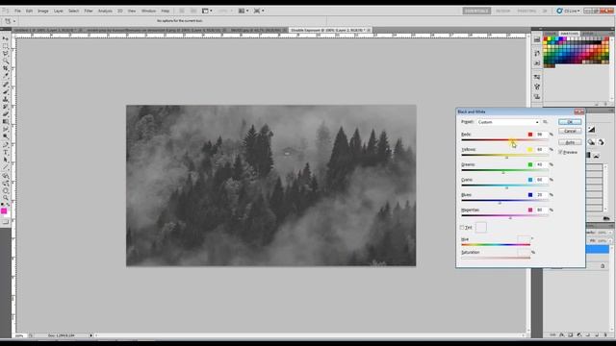Select the Horizontal Type tool

(6, 152)
